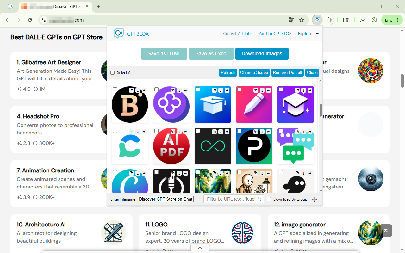Download the pink pencil logo image

pyautogui.click(x=262, y=89)
